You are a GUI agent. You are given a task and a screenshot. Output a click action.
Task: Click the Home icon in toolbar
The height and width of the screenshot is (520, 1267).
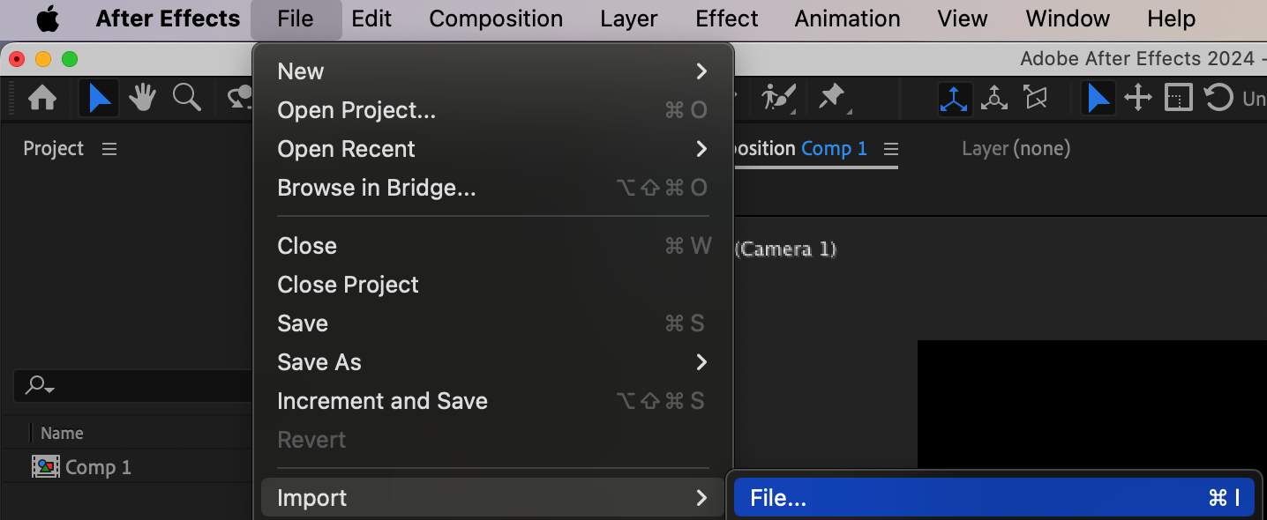pyautogui.click(x=42, y=98)
